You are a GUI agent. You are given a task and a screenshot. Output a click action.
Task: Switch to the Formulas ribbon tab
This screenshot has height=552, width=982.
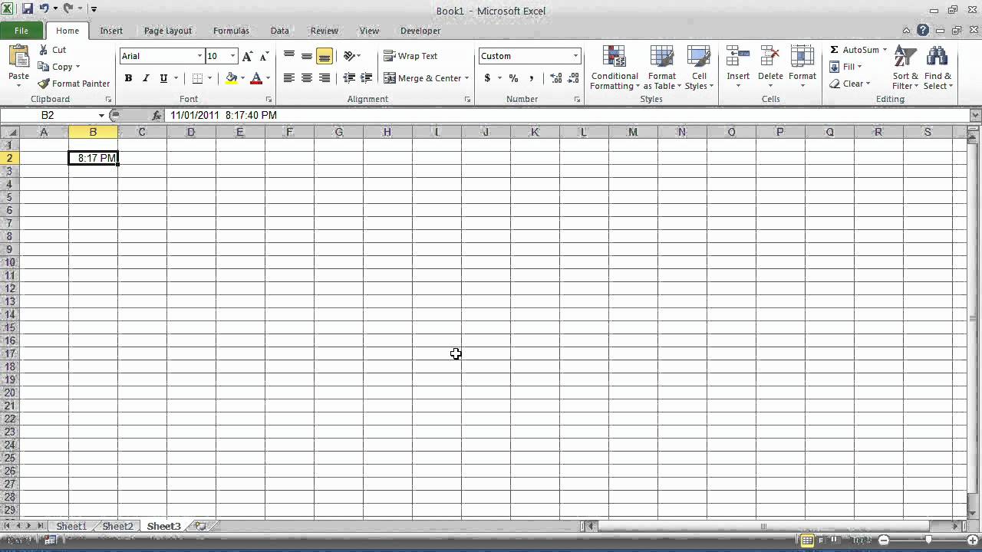(x=231, y=31)
